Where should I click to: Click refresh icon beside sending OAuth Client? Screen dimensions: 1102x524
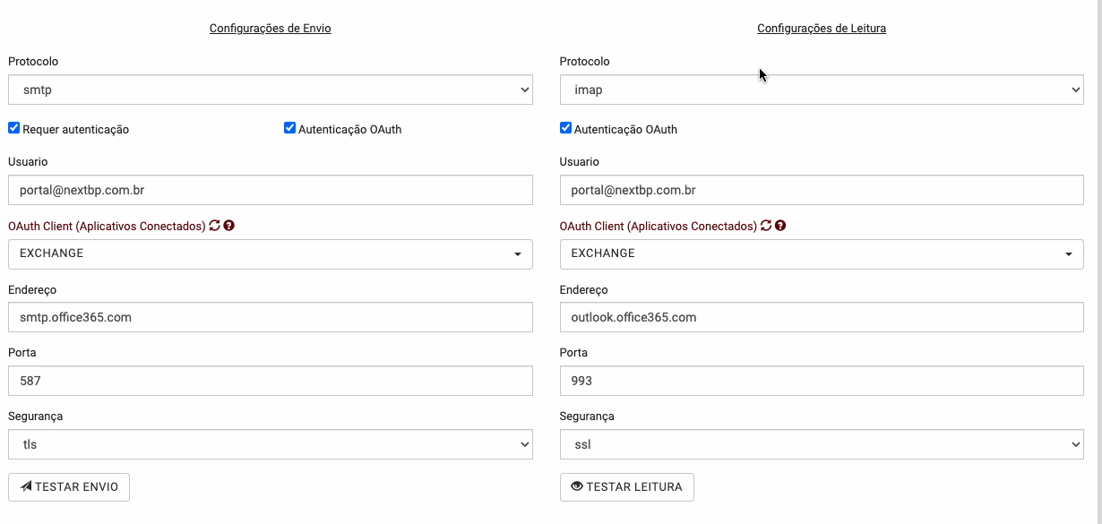[x=215, y=226]
